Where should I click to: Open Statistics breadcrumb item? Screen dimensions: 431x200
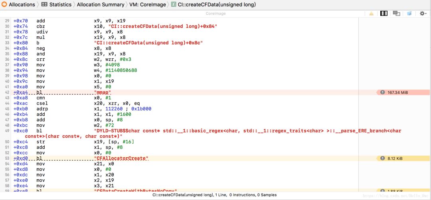click(60, 5)
